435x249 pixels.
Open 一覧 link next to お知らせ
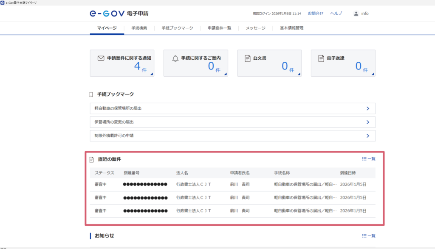pyautogui.click(x=368, y=235)
